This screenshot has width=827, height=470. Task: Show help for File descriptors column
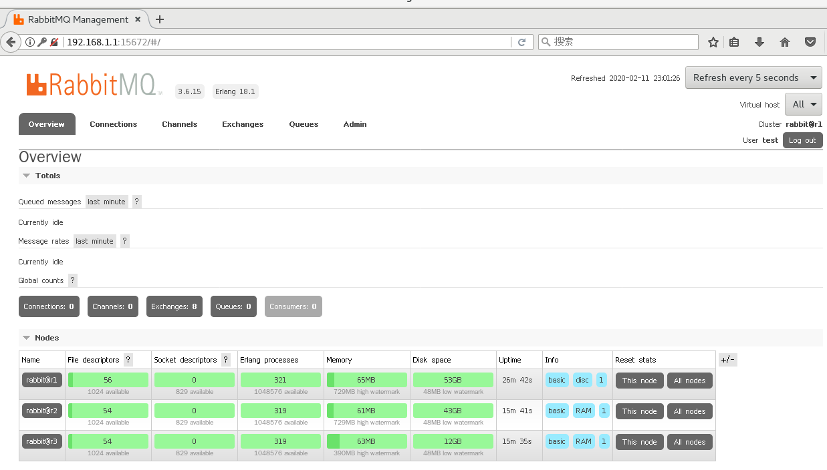128,360
